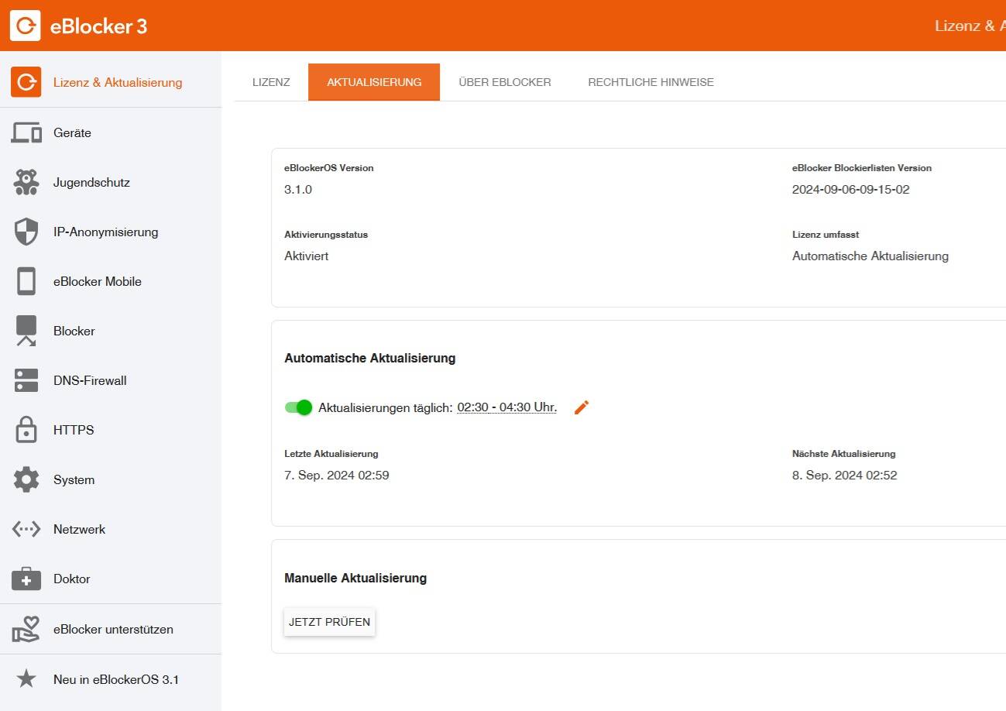Viewport: 1006px width, 711px height.
Task: Click the 02:30 - 04:30 Uhr time link
Action: (x=506, y=407)
